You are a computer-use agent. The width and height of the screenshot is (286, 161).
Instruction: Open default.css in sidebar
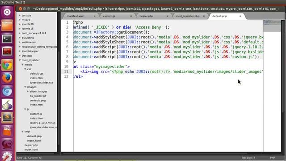click(37, 73)
